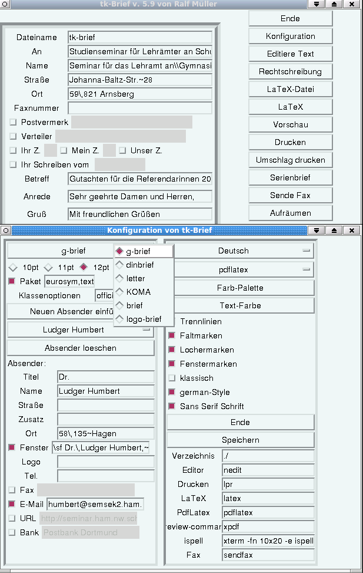
Task: Click the Ende button in tk-Brief main window
Action: (x=291, y=19)
